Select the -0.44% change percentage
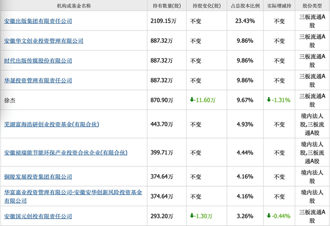 point(280,216)
